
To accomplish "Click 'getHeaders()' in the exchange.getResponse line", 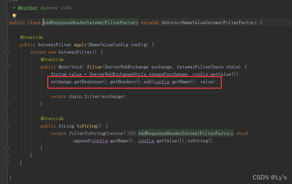I will pyautogui.click(x=125, y=82).
